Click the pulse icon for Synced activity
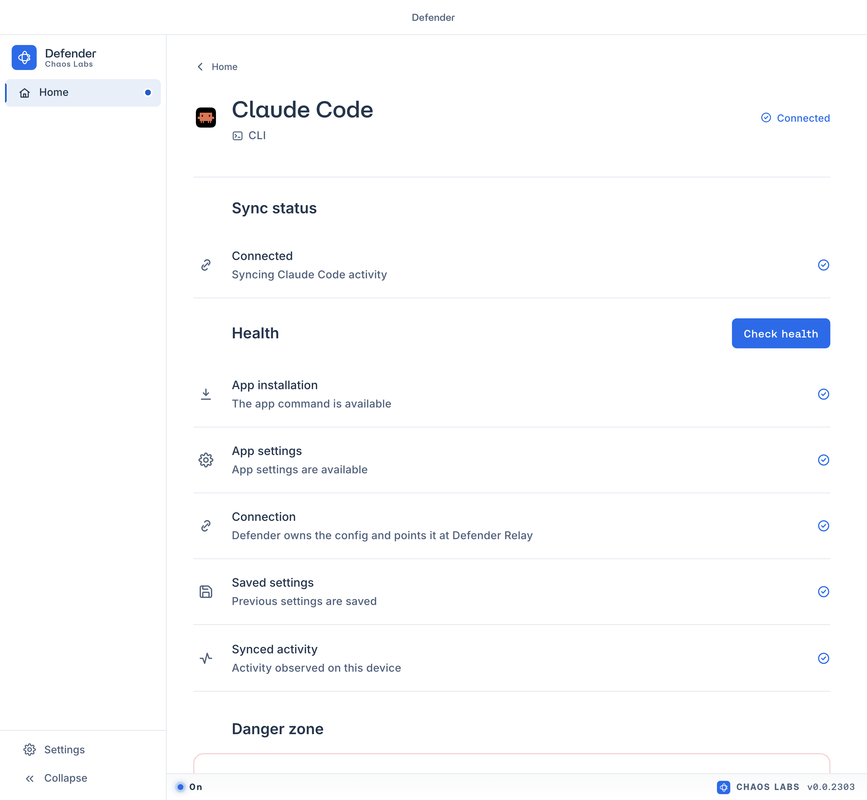The image size is (867, 800). pos(206,658)
